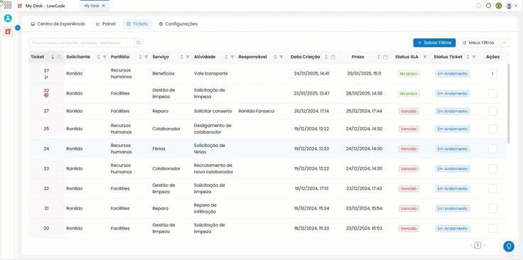Click the user profile sidebar icon

8,18
